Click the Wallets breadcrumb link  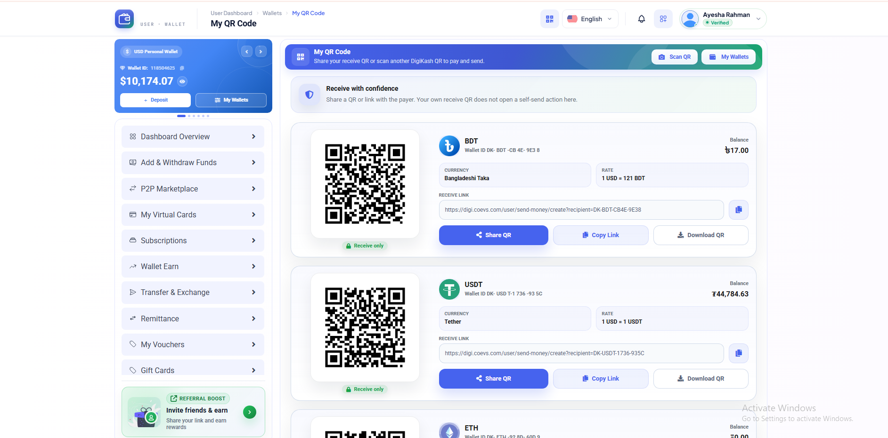pyautogui.click(x=272, y=13)
